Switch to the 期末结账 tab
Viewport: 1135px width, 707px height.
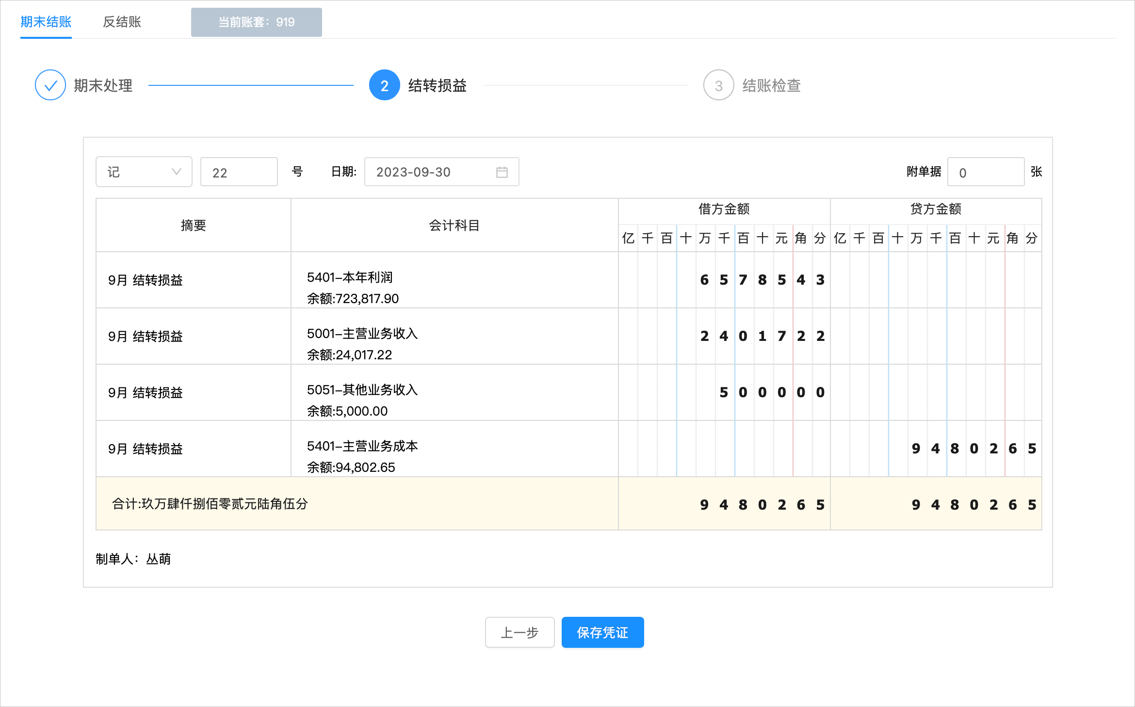coord(46,22)
